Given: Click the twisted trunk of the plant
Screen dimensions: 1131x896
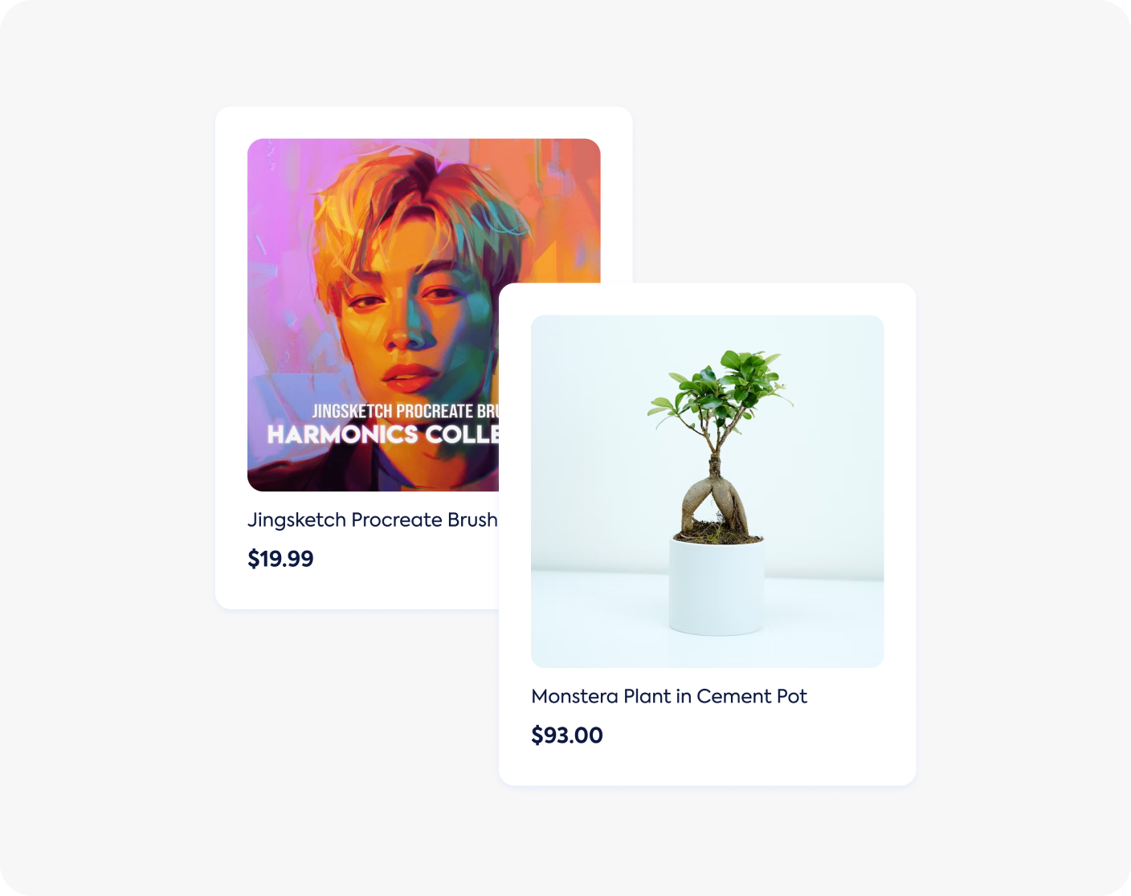Looking at the screenshot, I should coord(714,498).
